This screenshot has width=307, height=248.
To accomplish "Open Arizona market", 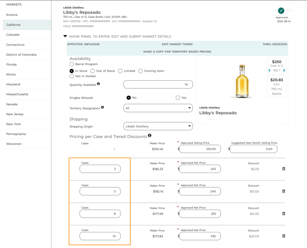I will click(27, 15).
